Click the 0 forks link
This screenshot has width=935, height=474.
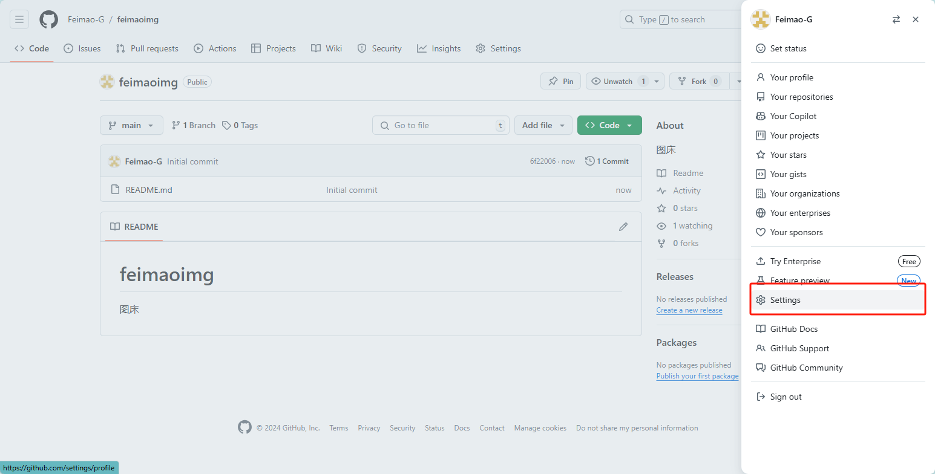tap(678, 243)
